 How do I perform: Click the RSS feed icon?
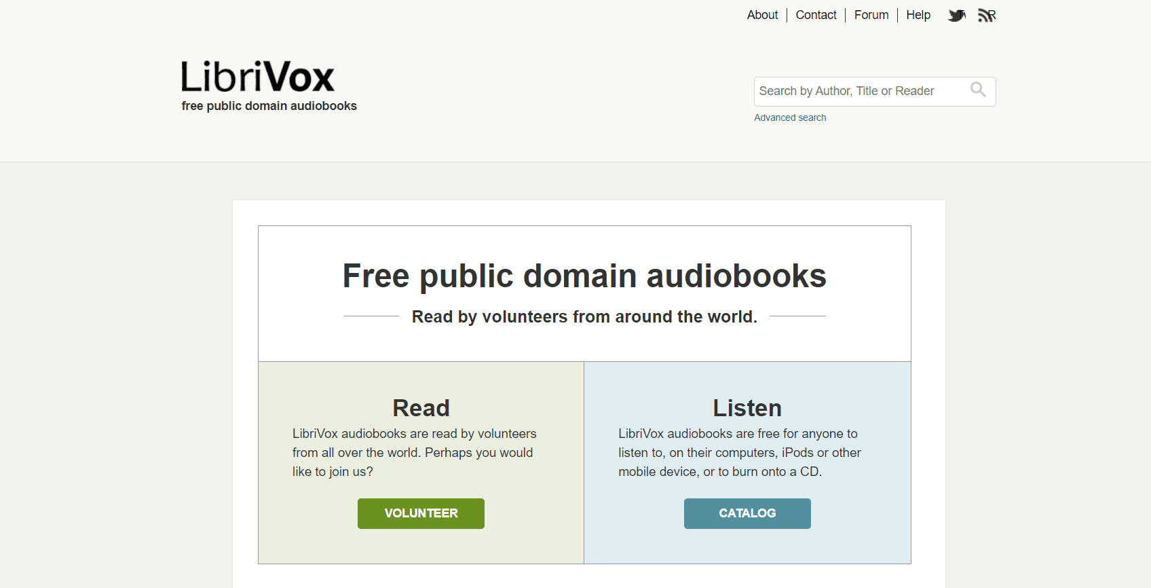click(x=986, y=16)
